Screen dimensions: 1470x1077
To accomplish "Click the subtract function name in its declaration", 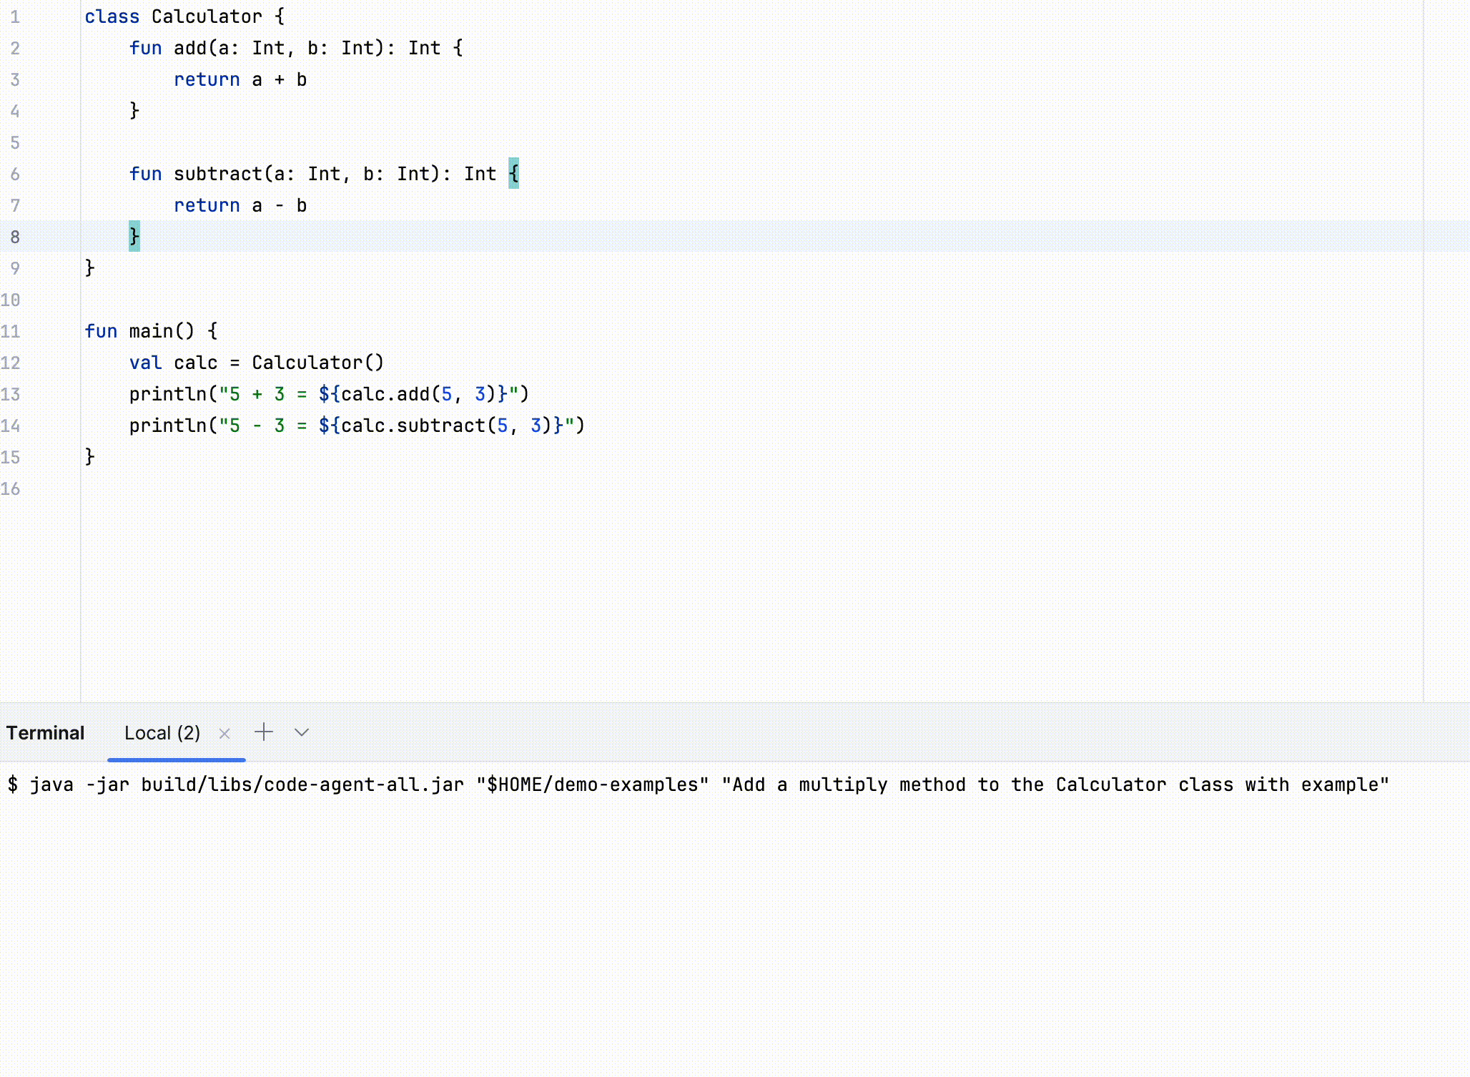I will (x=218, y=174).
